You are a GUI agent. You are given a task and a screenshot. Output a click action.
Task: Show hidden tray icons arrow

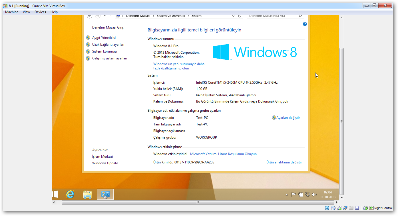click(287, 195)
